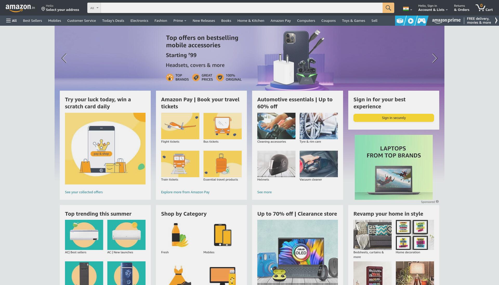
Task: Open the Essential travel products image
Action: tap(222, 164)
